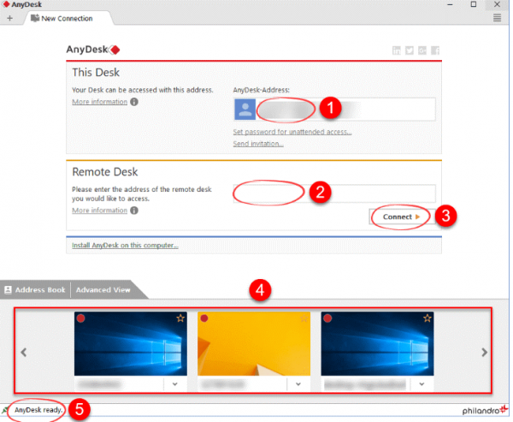Expand dropdown under yellow session thumbnail
513x422 pixels.
pos(298,384)
